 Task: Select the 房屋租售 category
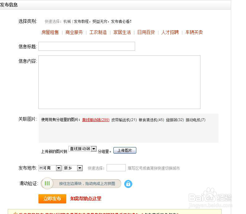pyautogui.click(x=50, y=32)
